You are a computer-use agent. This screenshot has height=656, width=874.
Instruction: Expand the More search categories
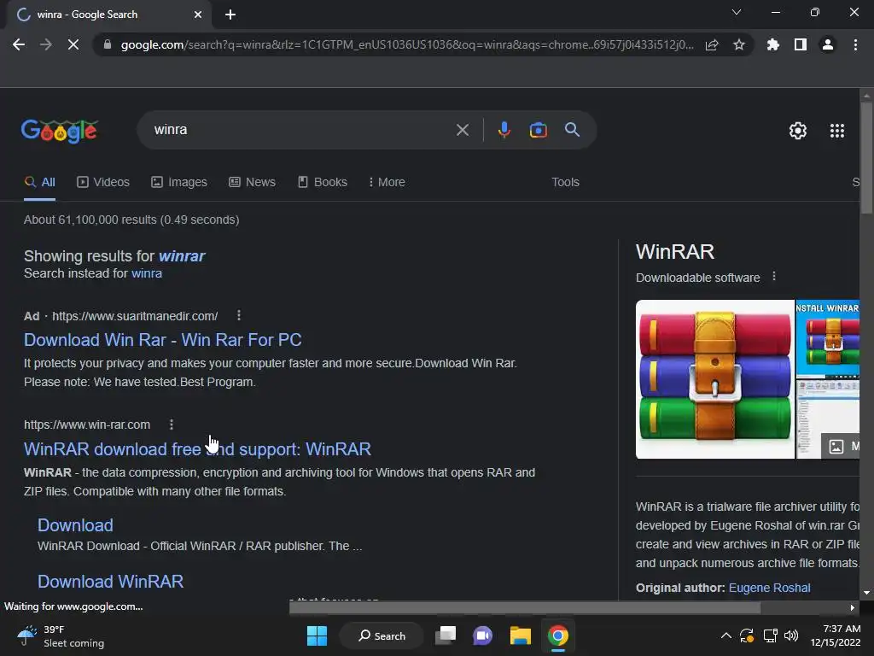pos(387,183)
